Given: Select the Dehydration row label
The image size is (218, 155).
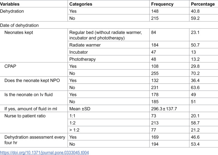Looking at the screenshot, I should click(12, 11).
